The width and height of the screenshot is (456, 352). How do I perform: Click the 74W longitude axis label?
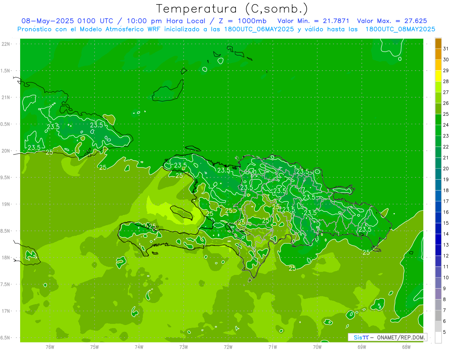[x=139, y=347]
